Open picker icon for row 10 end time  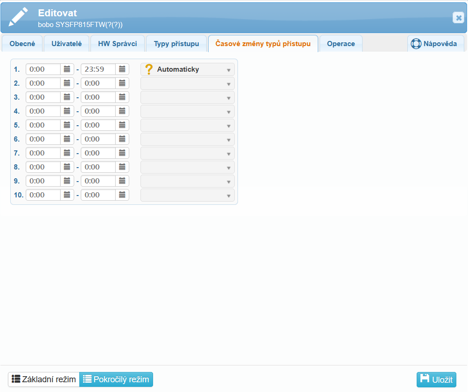click(x=122, y=195)
